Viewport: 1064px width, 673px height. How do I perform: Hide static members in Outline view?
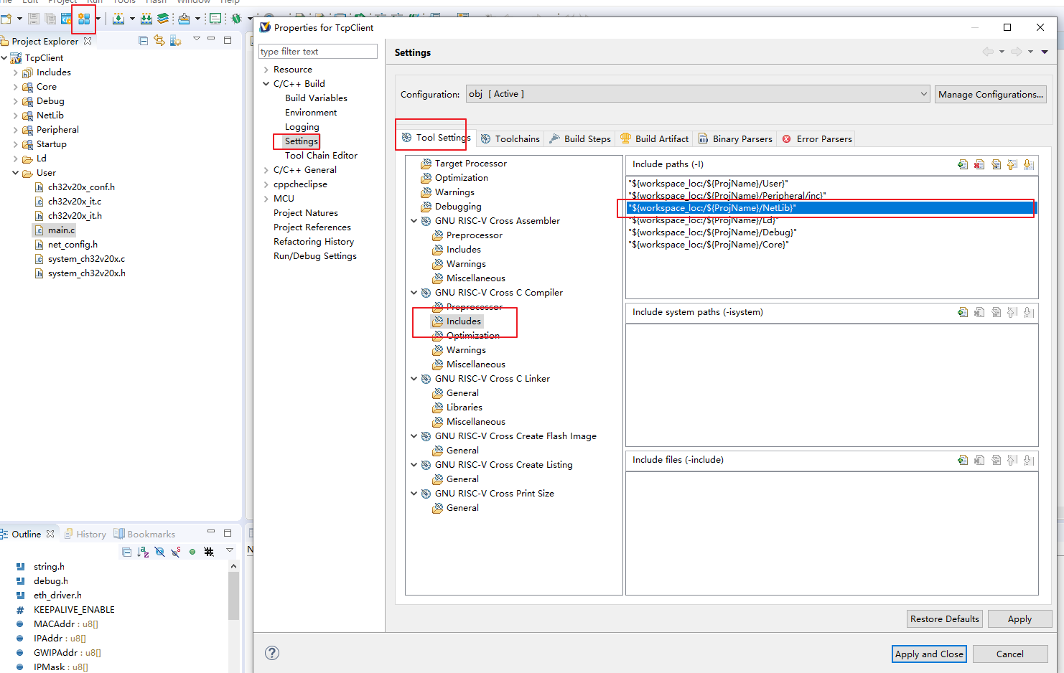pos(176,552)
